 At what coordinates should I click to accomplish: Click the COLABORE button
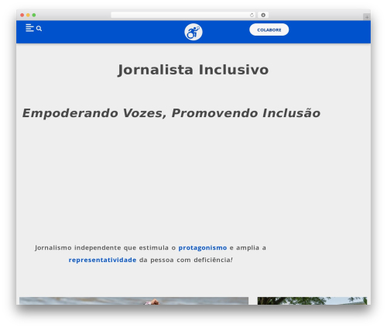269,29
